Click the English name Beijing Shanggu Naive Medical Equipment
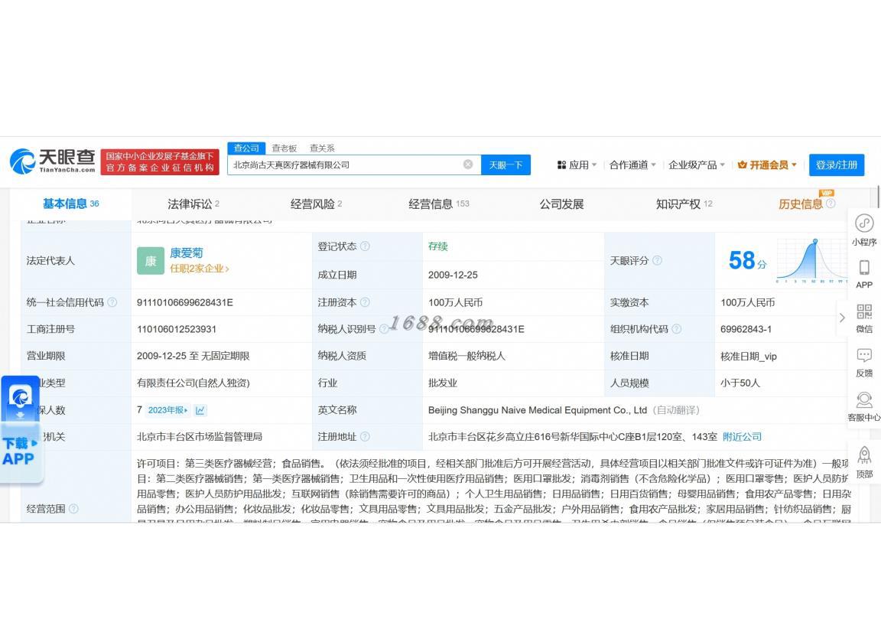The height and width of the screenshot is (642, 881). pyautogui.click(x=538, y=410)
